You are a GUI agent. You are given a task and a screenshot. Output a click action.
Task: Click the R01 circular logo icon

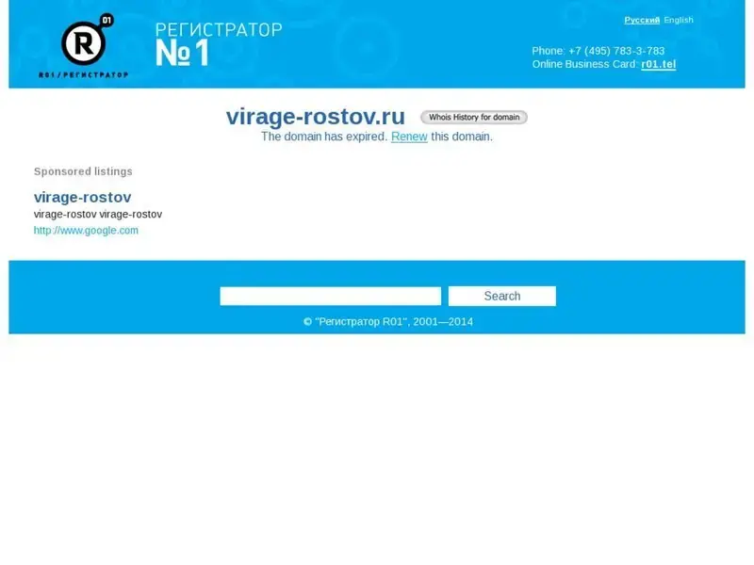pos(84,42)
